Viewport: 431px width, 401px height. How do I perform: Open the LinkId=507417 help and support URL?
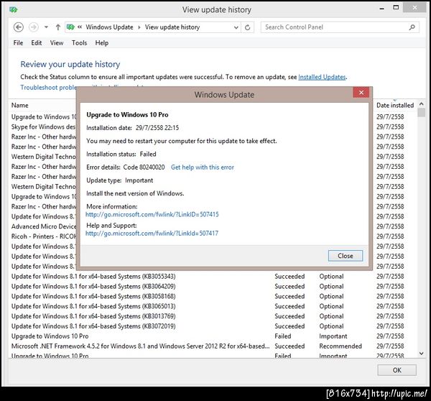point(152,234)
